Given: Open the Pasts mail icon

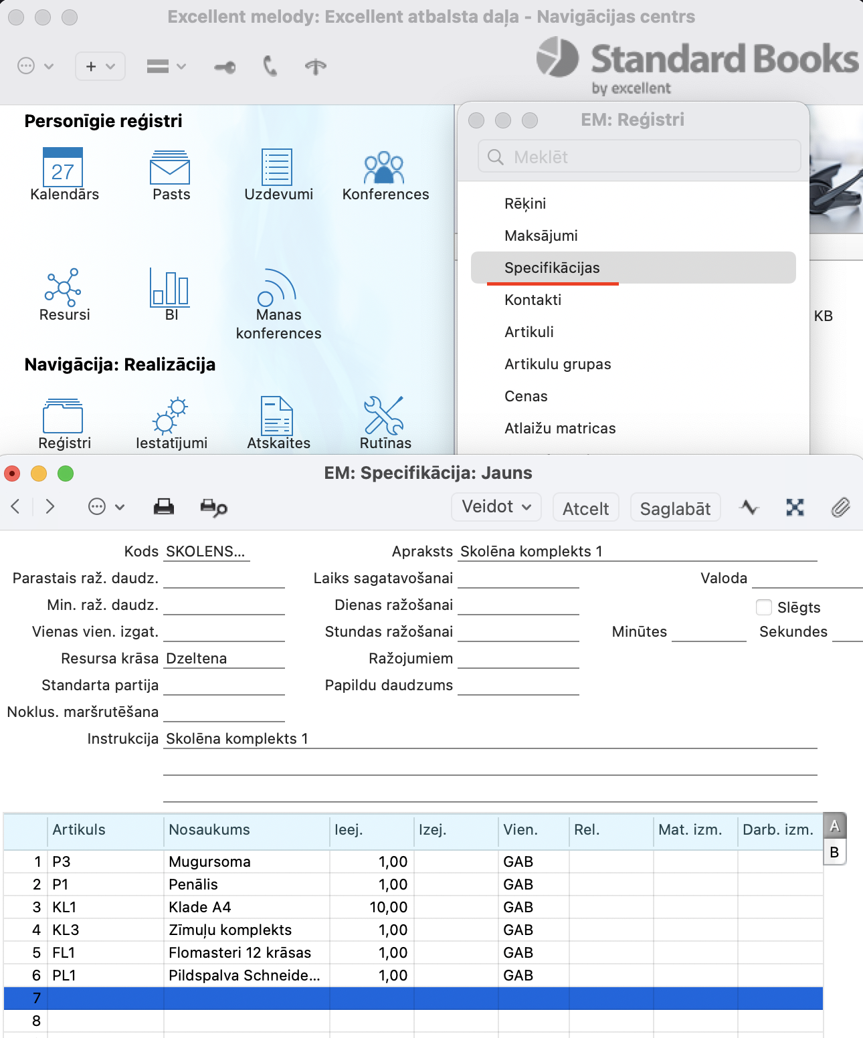Looking at the screenshot, I should click(x=170, y=167).
